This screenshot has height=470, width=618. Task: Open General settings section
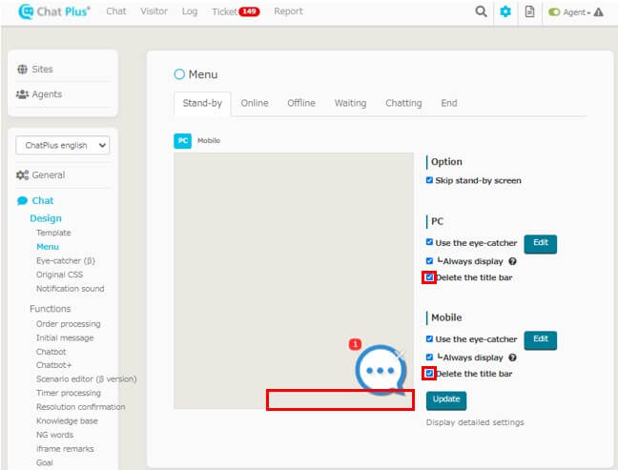[48, 174]
